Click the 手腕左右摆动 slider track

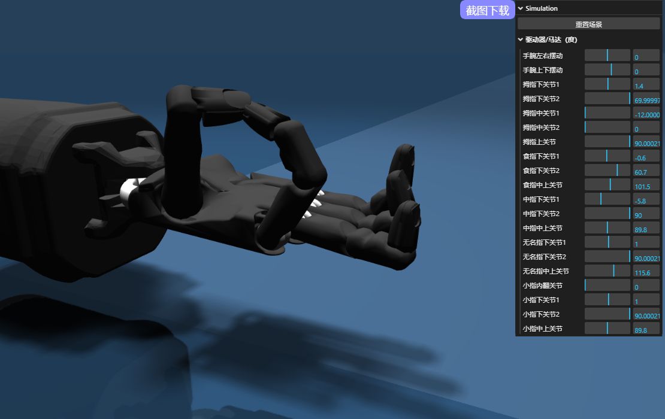point(607,56)
